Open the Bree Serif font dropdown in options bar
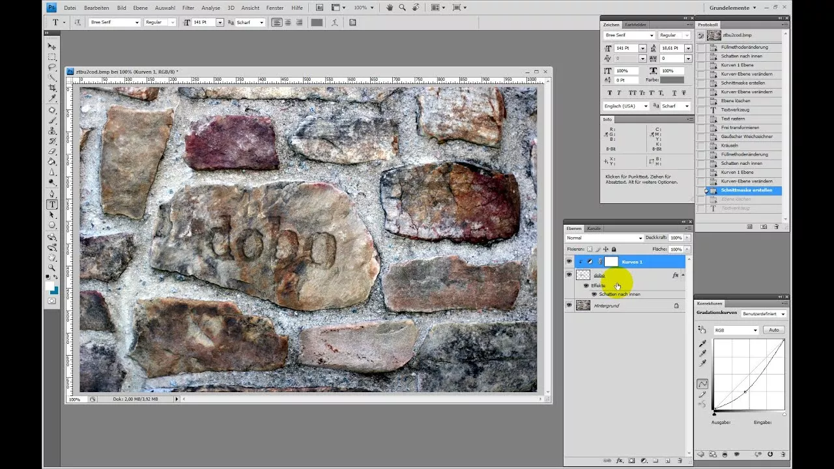This screenshot has width=834, height=469. click(115, 22)
